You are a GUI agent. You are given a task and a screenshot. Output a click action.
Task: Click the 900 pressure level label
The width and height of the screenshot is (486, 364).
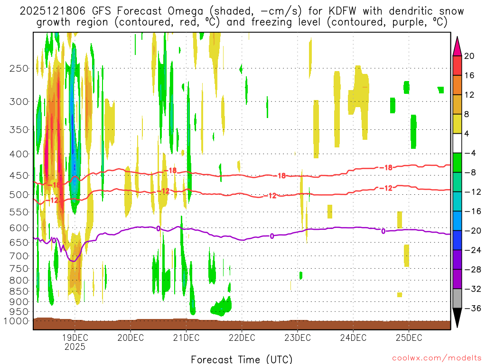pos(19,302)
